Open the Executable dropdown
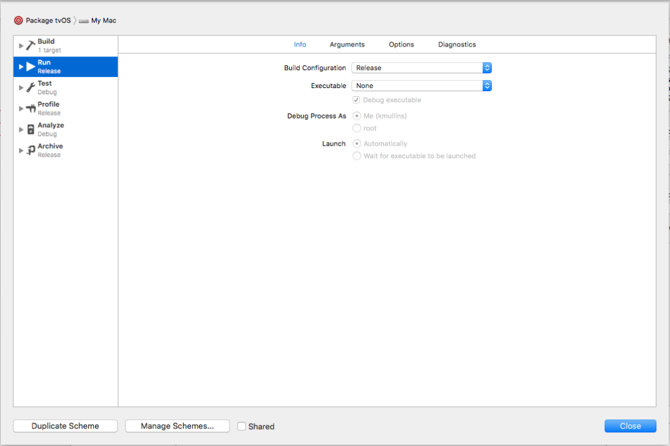The image size is (670, 446). (x=422, y=86)
